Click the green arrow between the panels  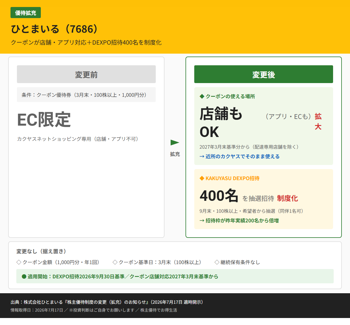(175, 143)
